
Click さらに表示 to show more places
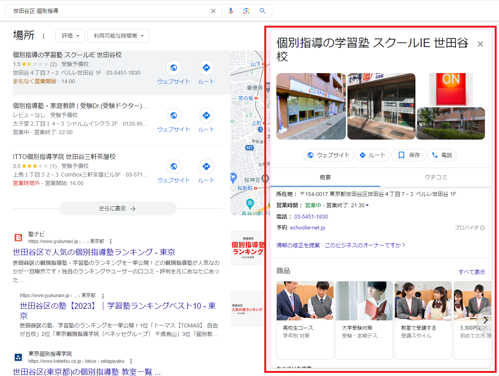coord(117,208)
